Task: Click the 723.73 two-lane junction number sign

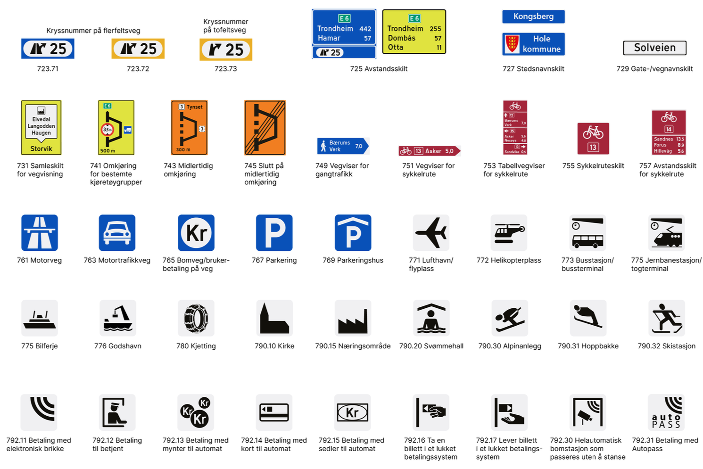Action: pos(226,49)
